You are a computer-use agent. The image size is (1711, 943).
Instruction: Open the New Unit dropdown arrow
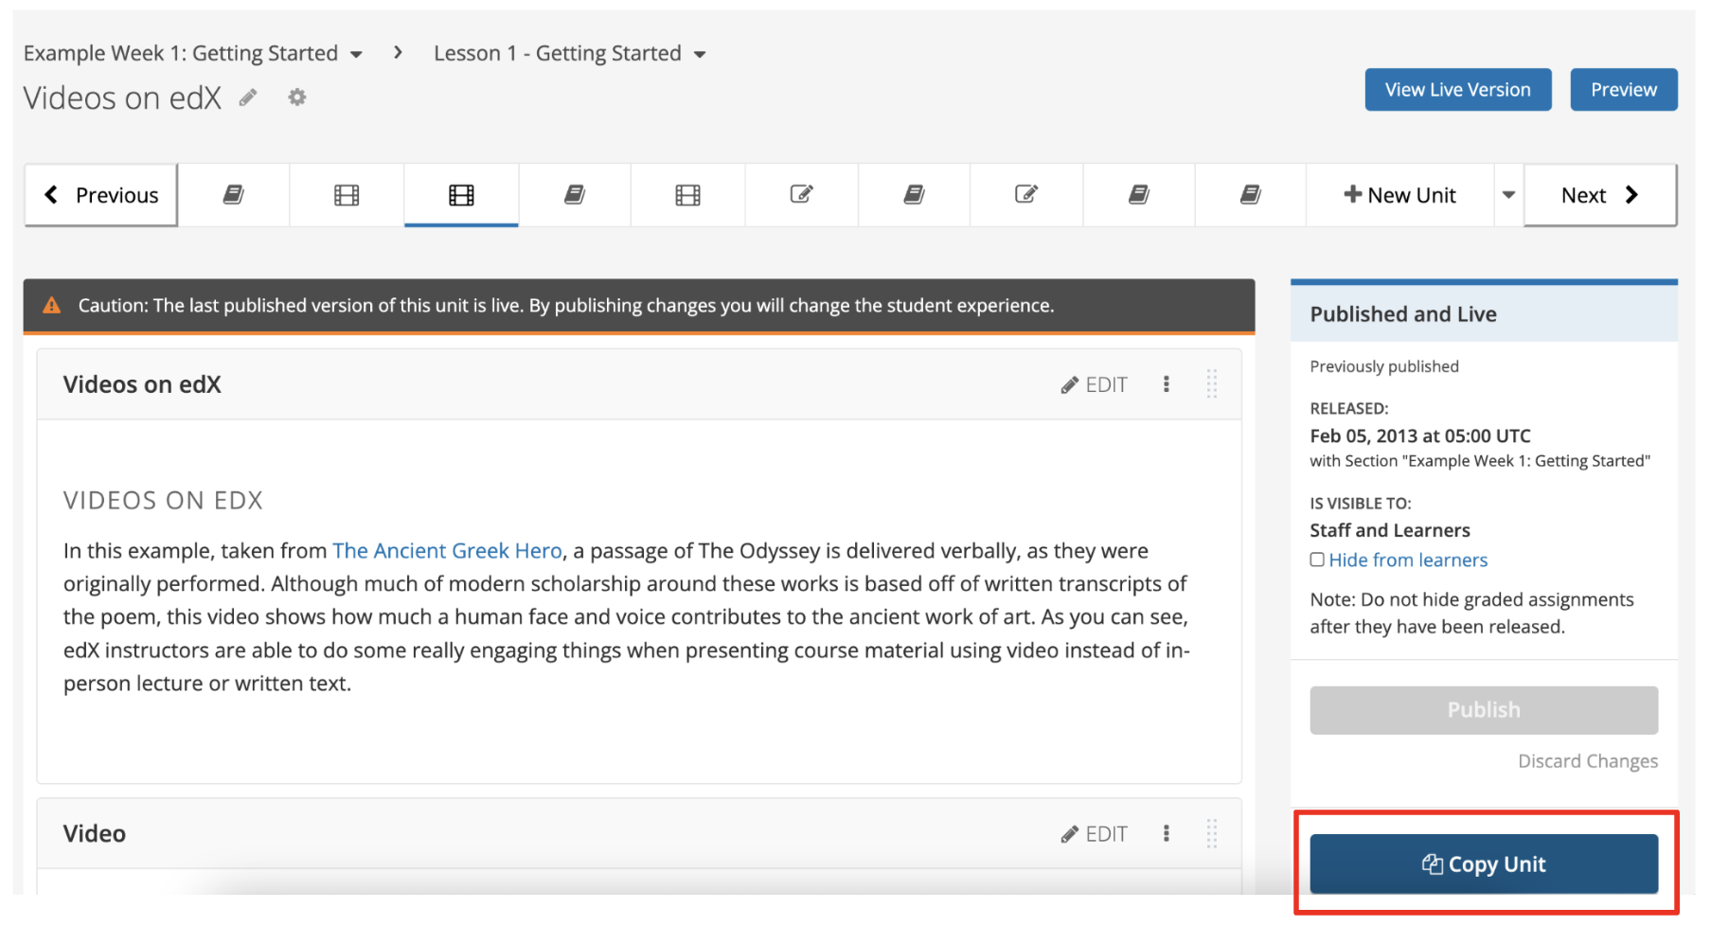(x=1507, y=195)
